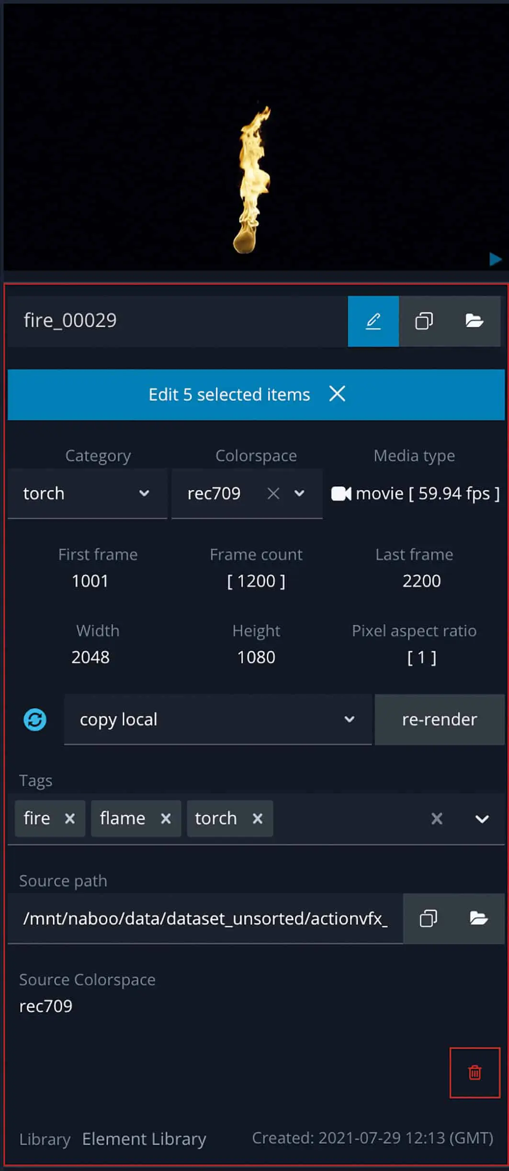Click the re-render button

439,720
